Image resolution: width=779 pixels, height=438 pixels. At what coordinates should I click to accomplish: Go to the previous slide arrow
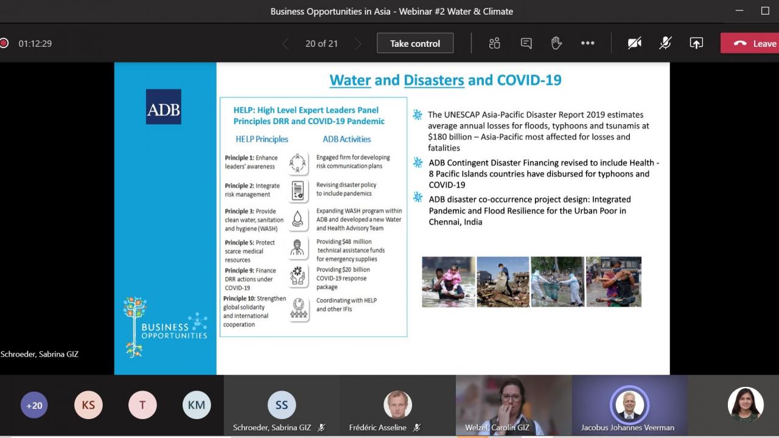285,44
